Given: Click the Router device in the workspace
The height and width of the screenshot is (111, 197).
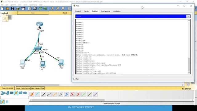Looking at the screenshot, I should tap(40, 24).
